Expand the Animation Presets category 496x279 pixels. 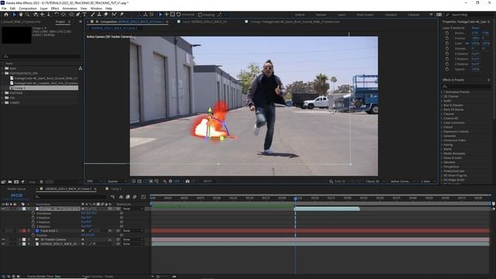click(442, 92)
